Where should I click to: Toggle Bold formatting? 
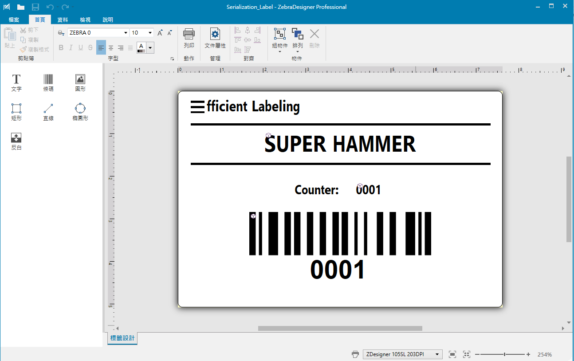click(x=61, y=48)
